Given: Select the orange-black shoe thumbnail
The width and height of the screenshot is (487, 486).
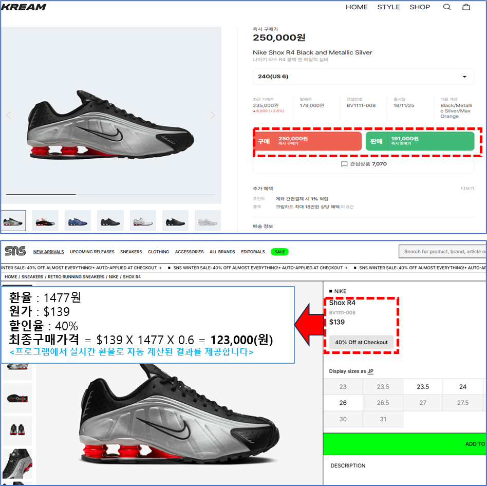Looking at the screenshot, I should click(45, 220).
